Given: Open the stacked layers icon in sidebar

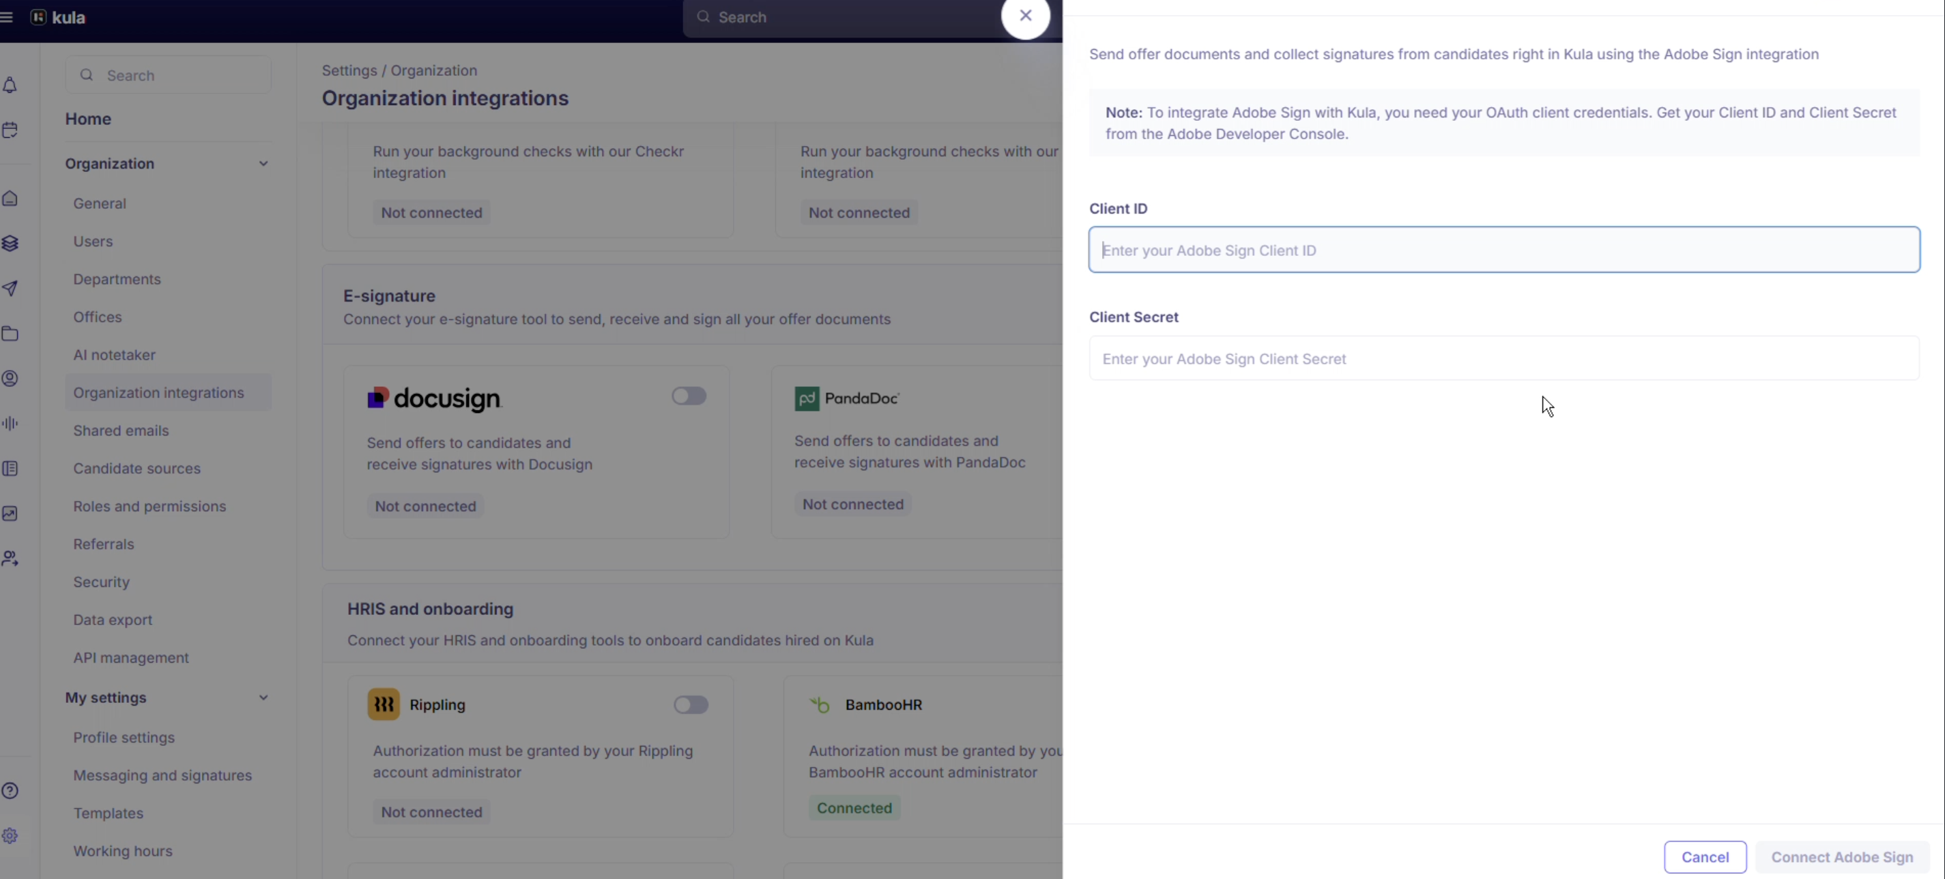Looking at the screenshot, I should 10,243.
